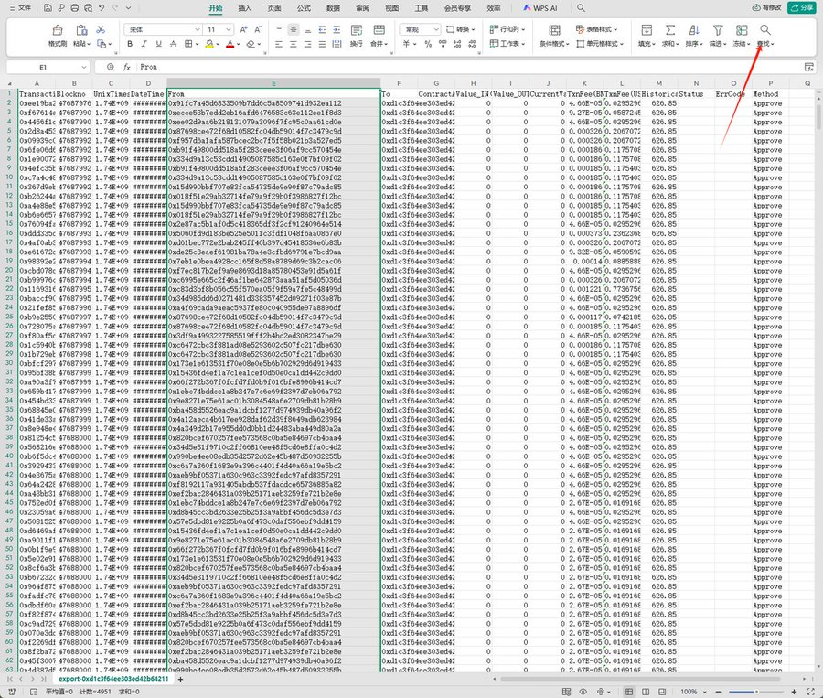Toggle Underline formatting
The image size is (823, 698).
[x=158, y=44]
